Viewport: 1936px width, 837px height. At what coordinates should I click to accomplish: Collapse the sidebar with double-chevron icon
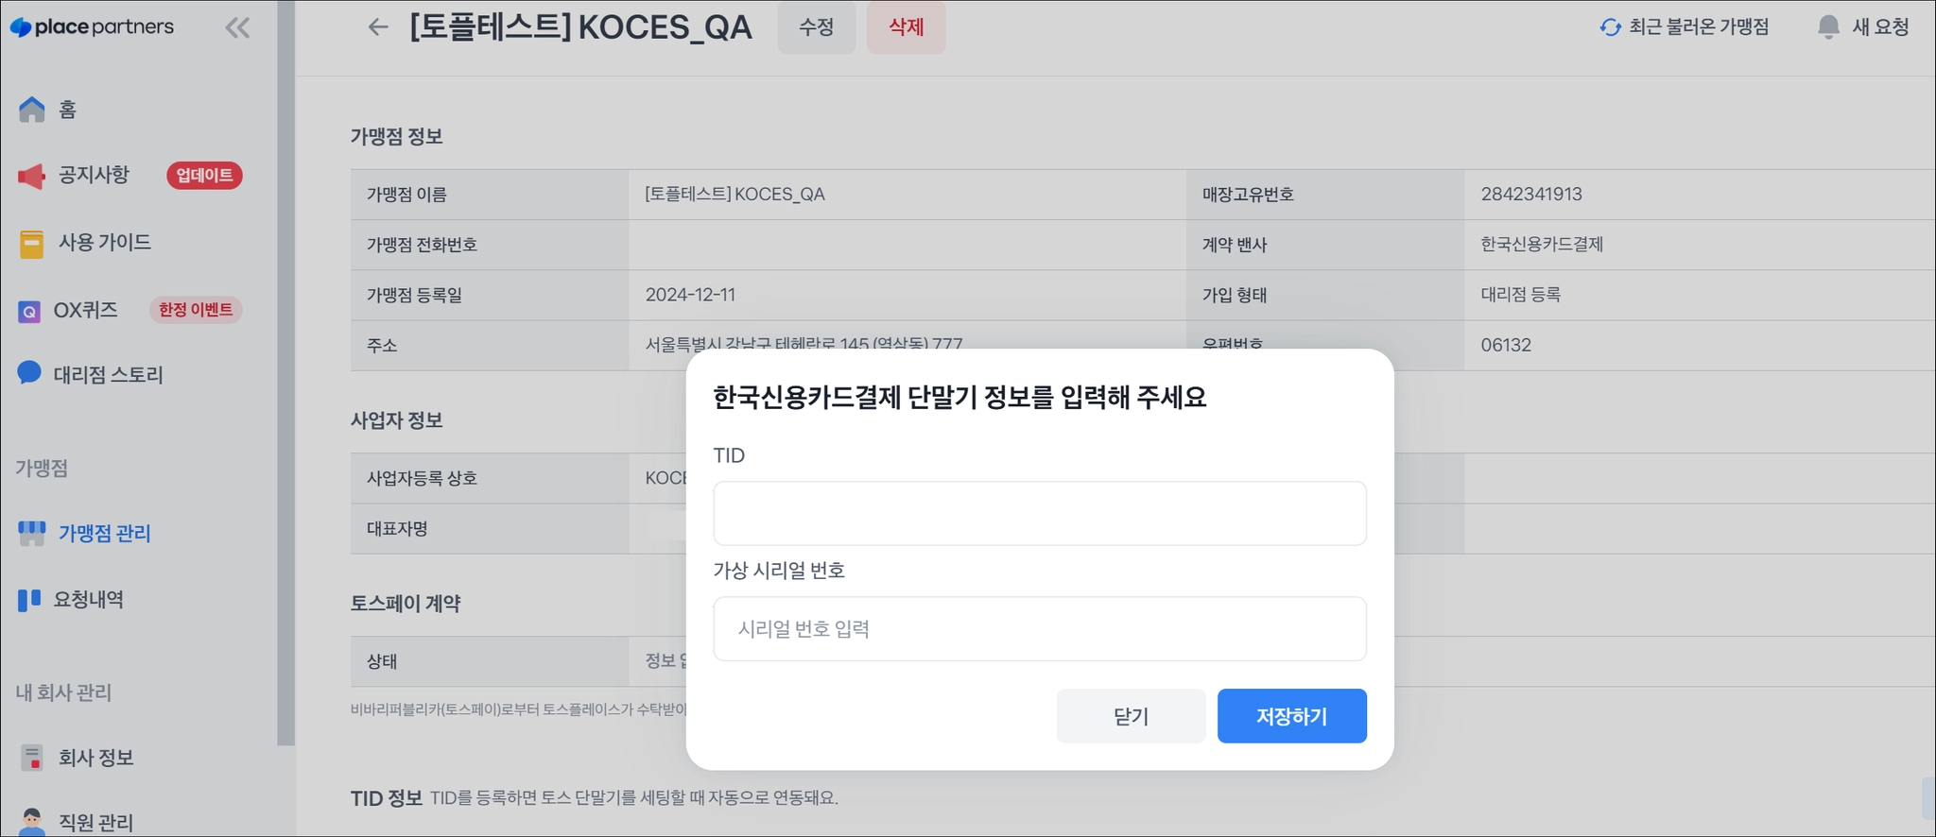(x=237, y=28)
